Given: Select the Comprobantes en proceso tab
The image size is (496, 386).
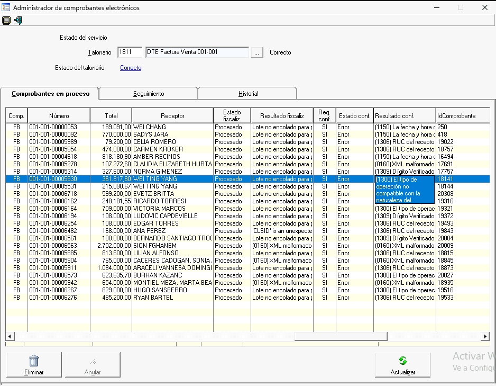Looking at the screenshot, I should [50, 94].
